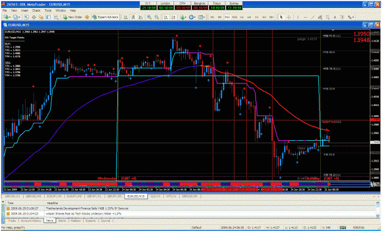Image resolution: width=382 pixels, height=231 pixels.
Task: Switch chart to bar chart mode
Action: tap(126, 17)
